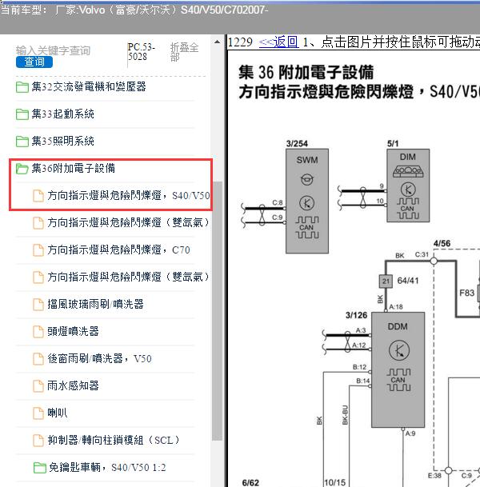Click page number 1229 text
This screenshot has height=487, width=480.
click(x=240, y=42)
